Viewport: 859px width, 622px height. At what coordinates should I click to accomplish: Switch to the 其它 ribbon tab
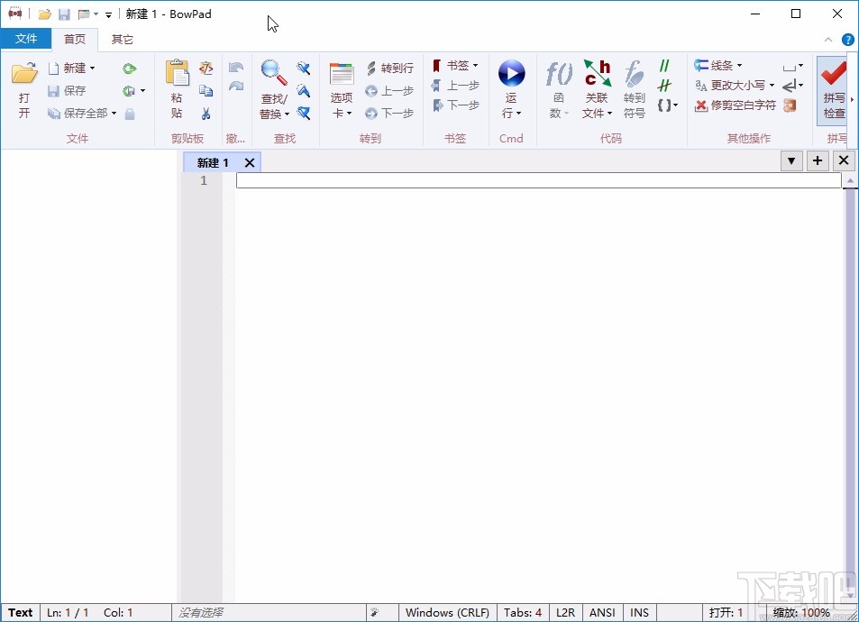[x=123, y=39]
